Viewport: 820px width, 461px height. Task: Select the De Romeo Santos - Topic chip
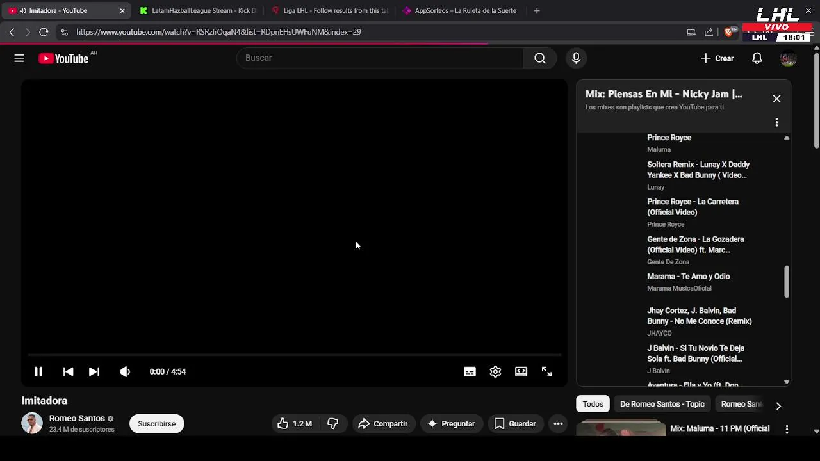coord(662,404)
